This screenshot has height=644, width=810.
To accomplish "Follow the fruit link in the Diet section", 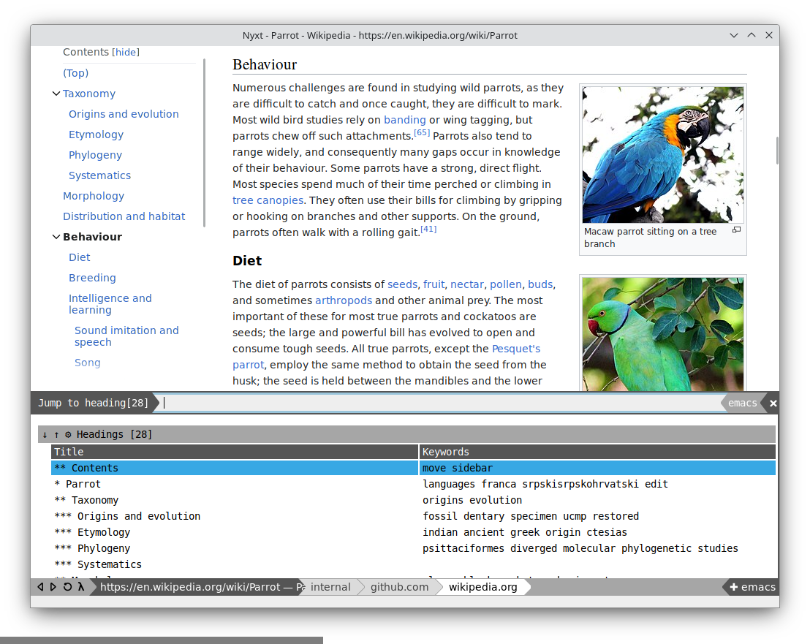I will pos(434,284).
